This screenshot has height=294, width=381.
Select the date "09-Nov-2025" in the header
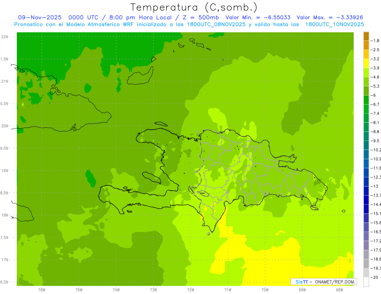tap(40, 17)
